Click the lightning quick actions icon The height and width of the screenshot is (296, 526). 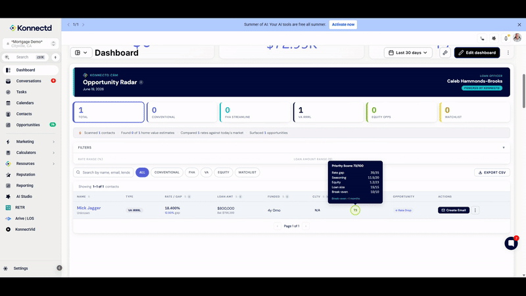tap(55, 57)
